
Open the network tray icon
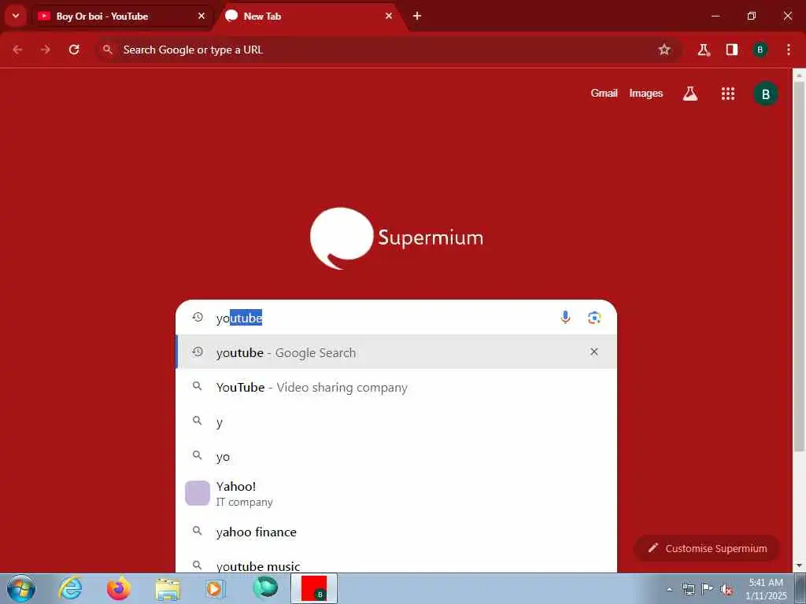[688, 590]
